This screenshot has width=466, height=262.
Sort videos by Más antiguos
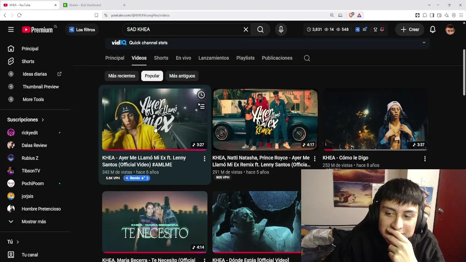[182, 76]
